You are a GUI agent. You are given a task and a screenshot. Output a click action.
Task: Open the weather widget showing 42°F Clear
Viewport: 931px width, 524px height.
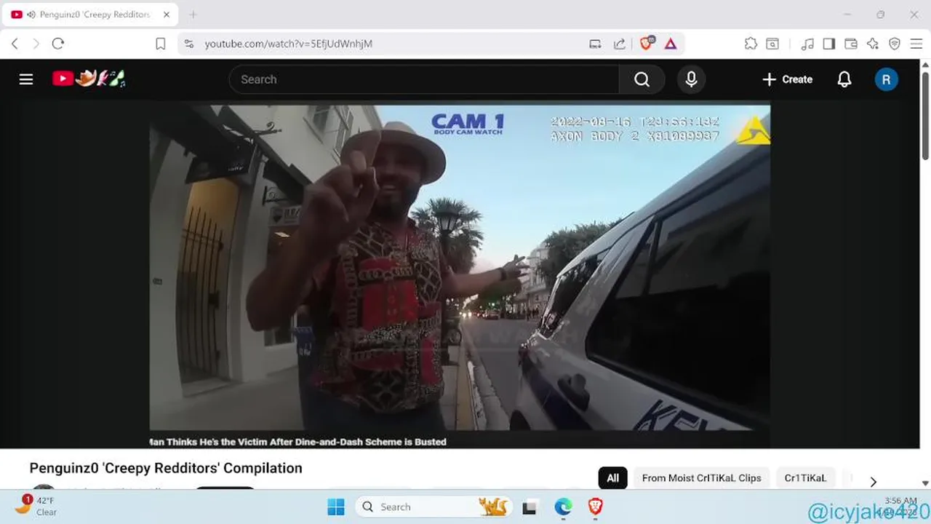click(x=36, y=506)
